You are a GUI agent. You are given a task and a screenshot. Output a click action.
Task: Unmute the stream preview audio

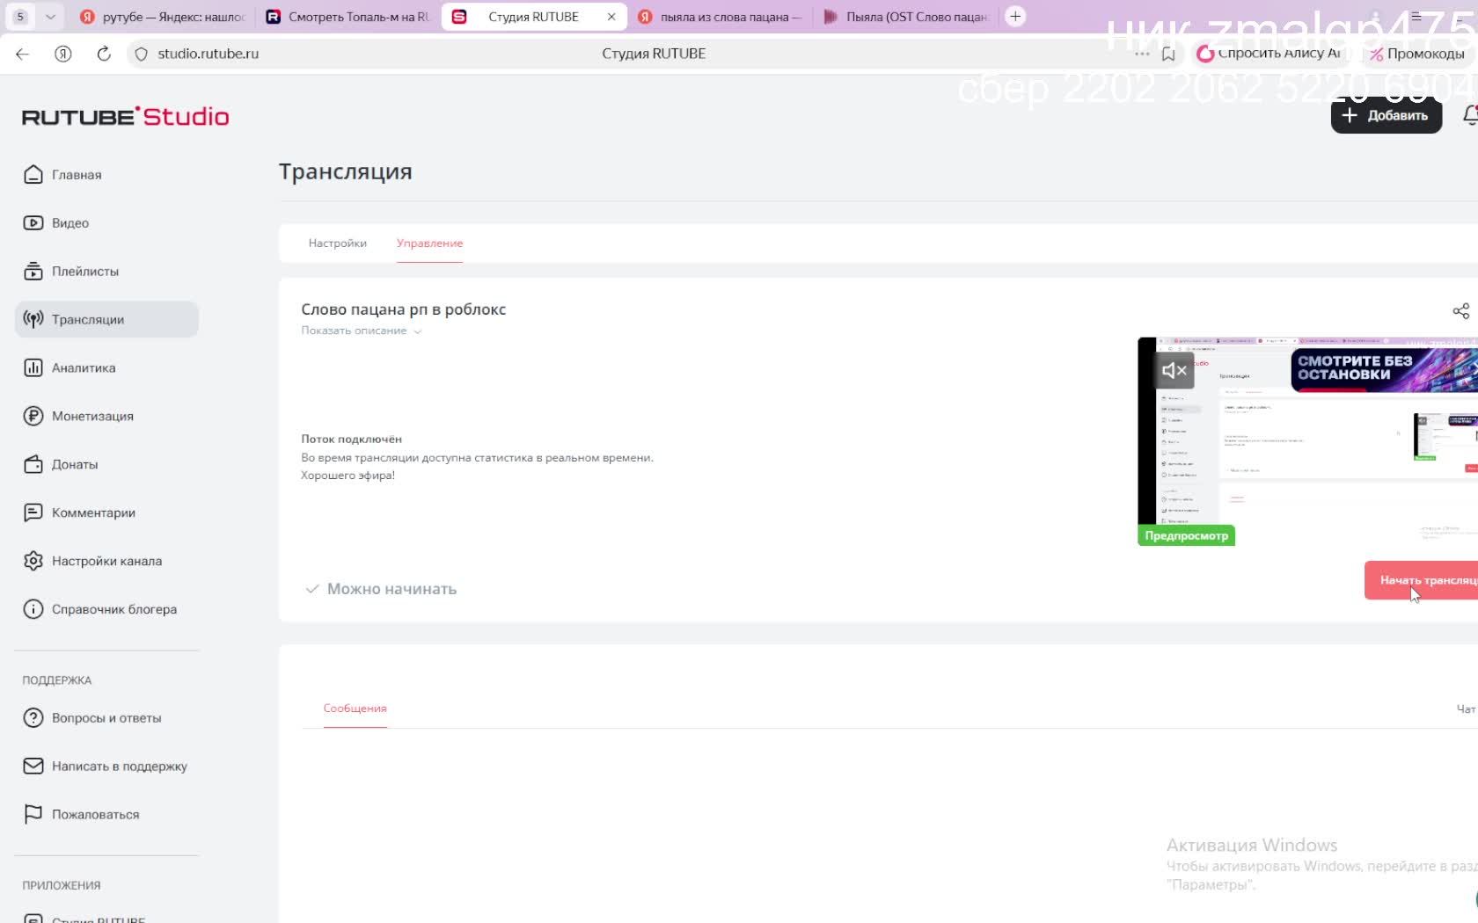(x=1174, y=371)
